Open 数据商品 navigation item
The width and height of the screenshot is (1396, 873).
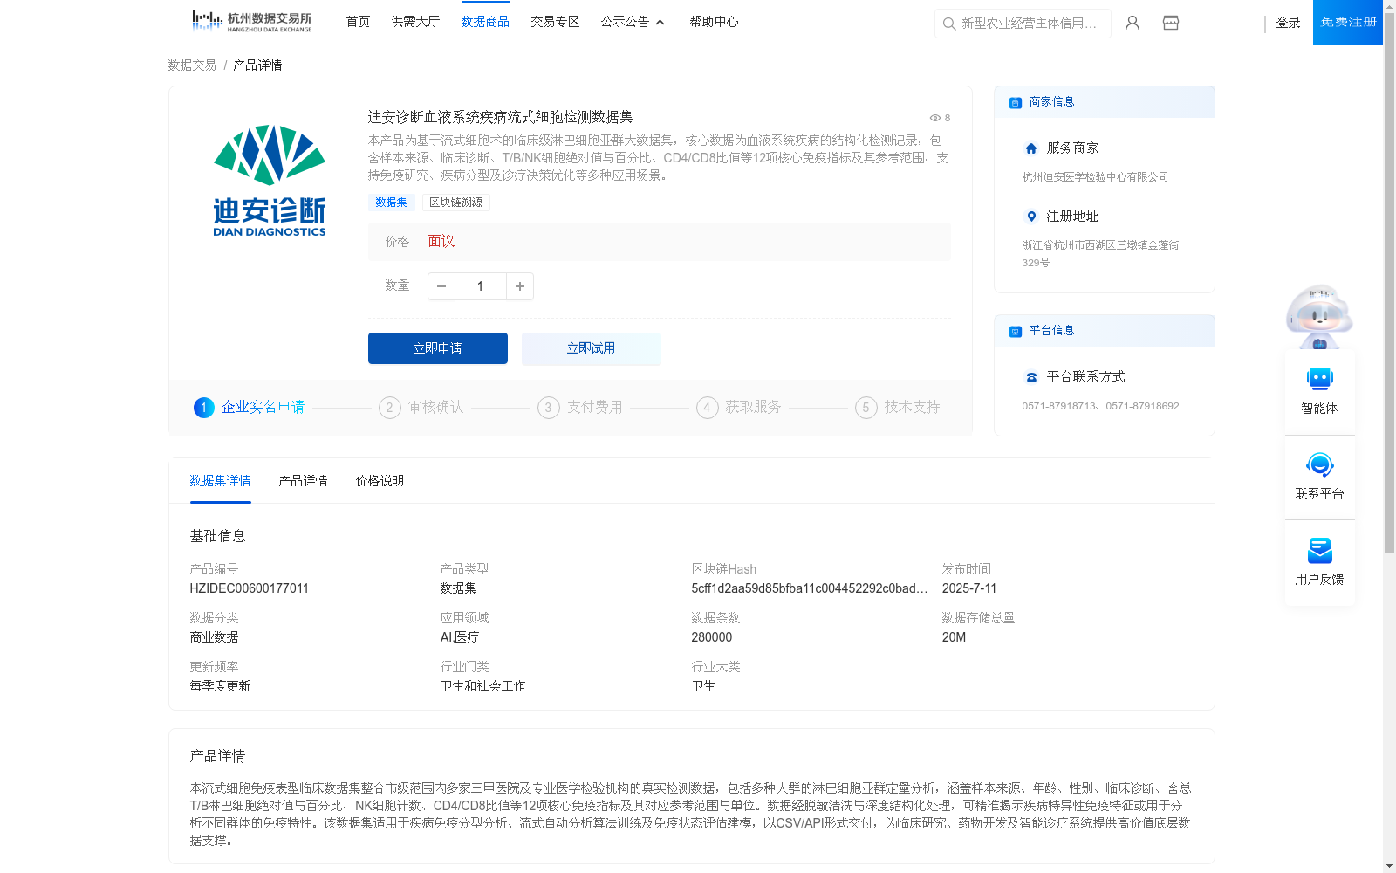coord(485,22)
